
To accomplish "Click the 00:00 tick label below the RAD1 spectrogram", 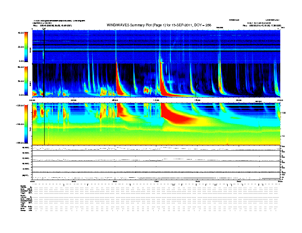I will click(32, 100).
